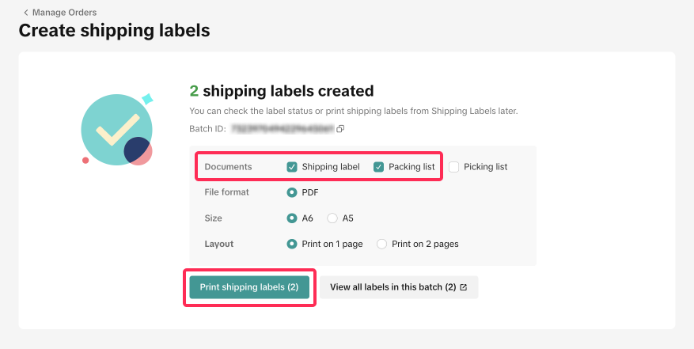Click the label status description text
The width and height of the screenshot is (694, 349).
pos(353,111)
